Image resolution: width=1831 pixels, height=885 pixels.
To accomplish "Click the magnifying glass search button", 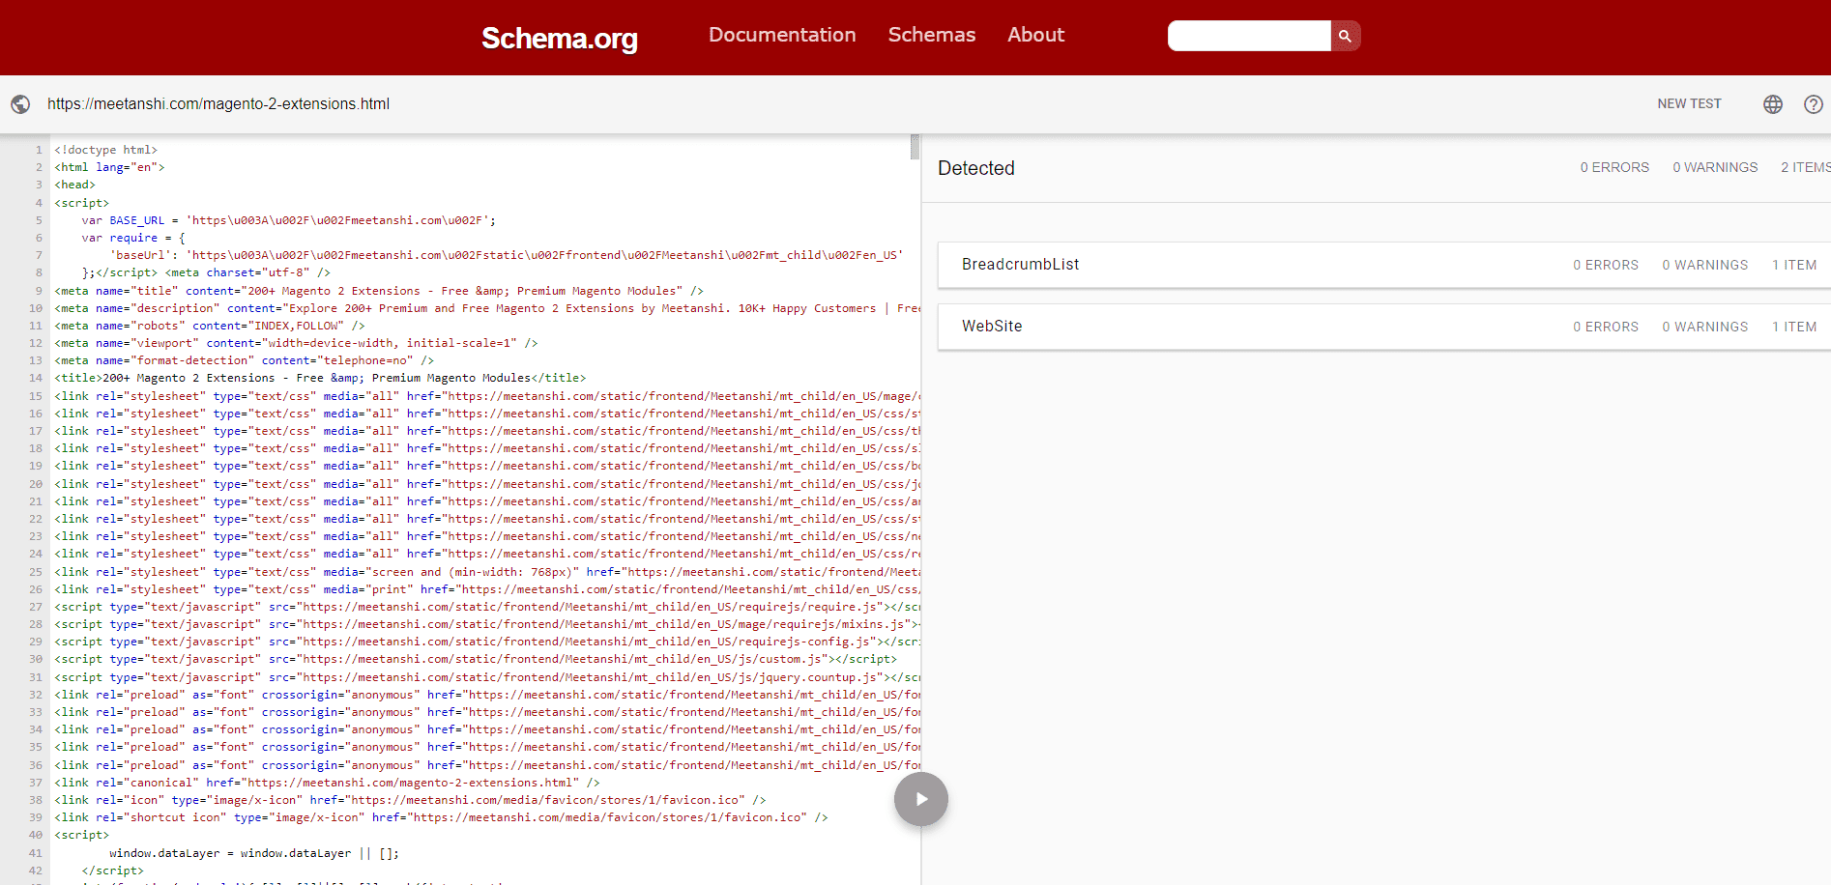I will point(1345,36).
